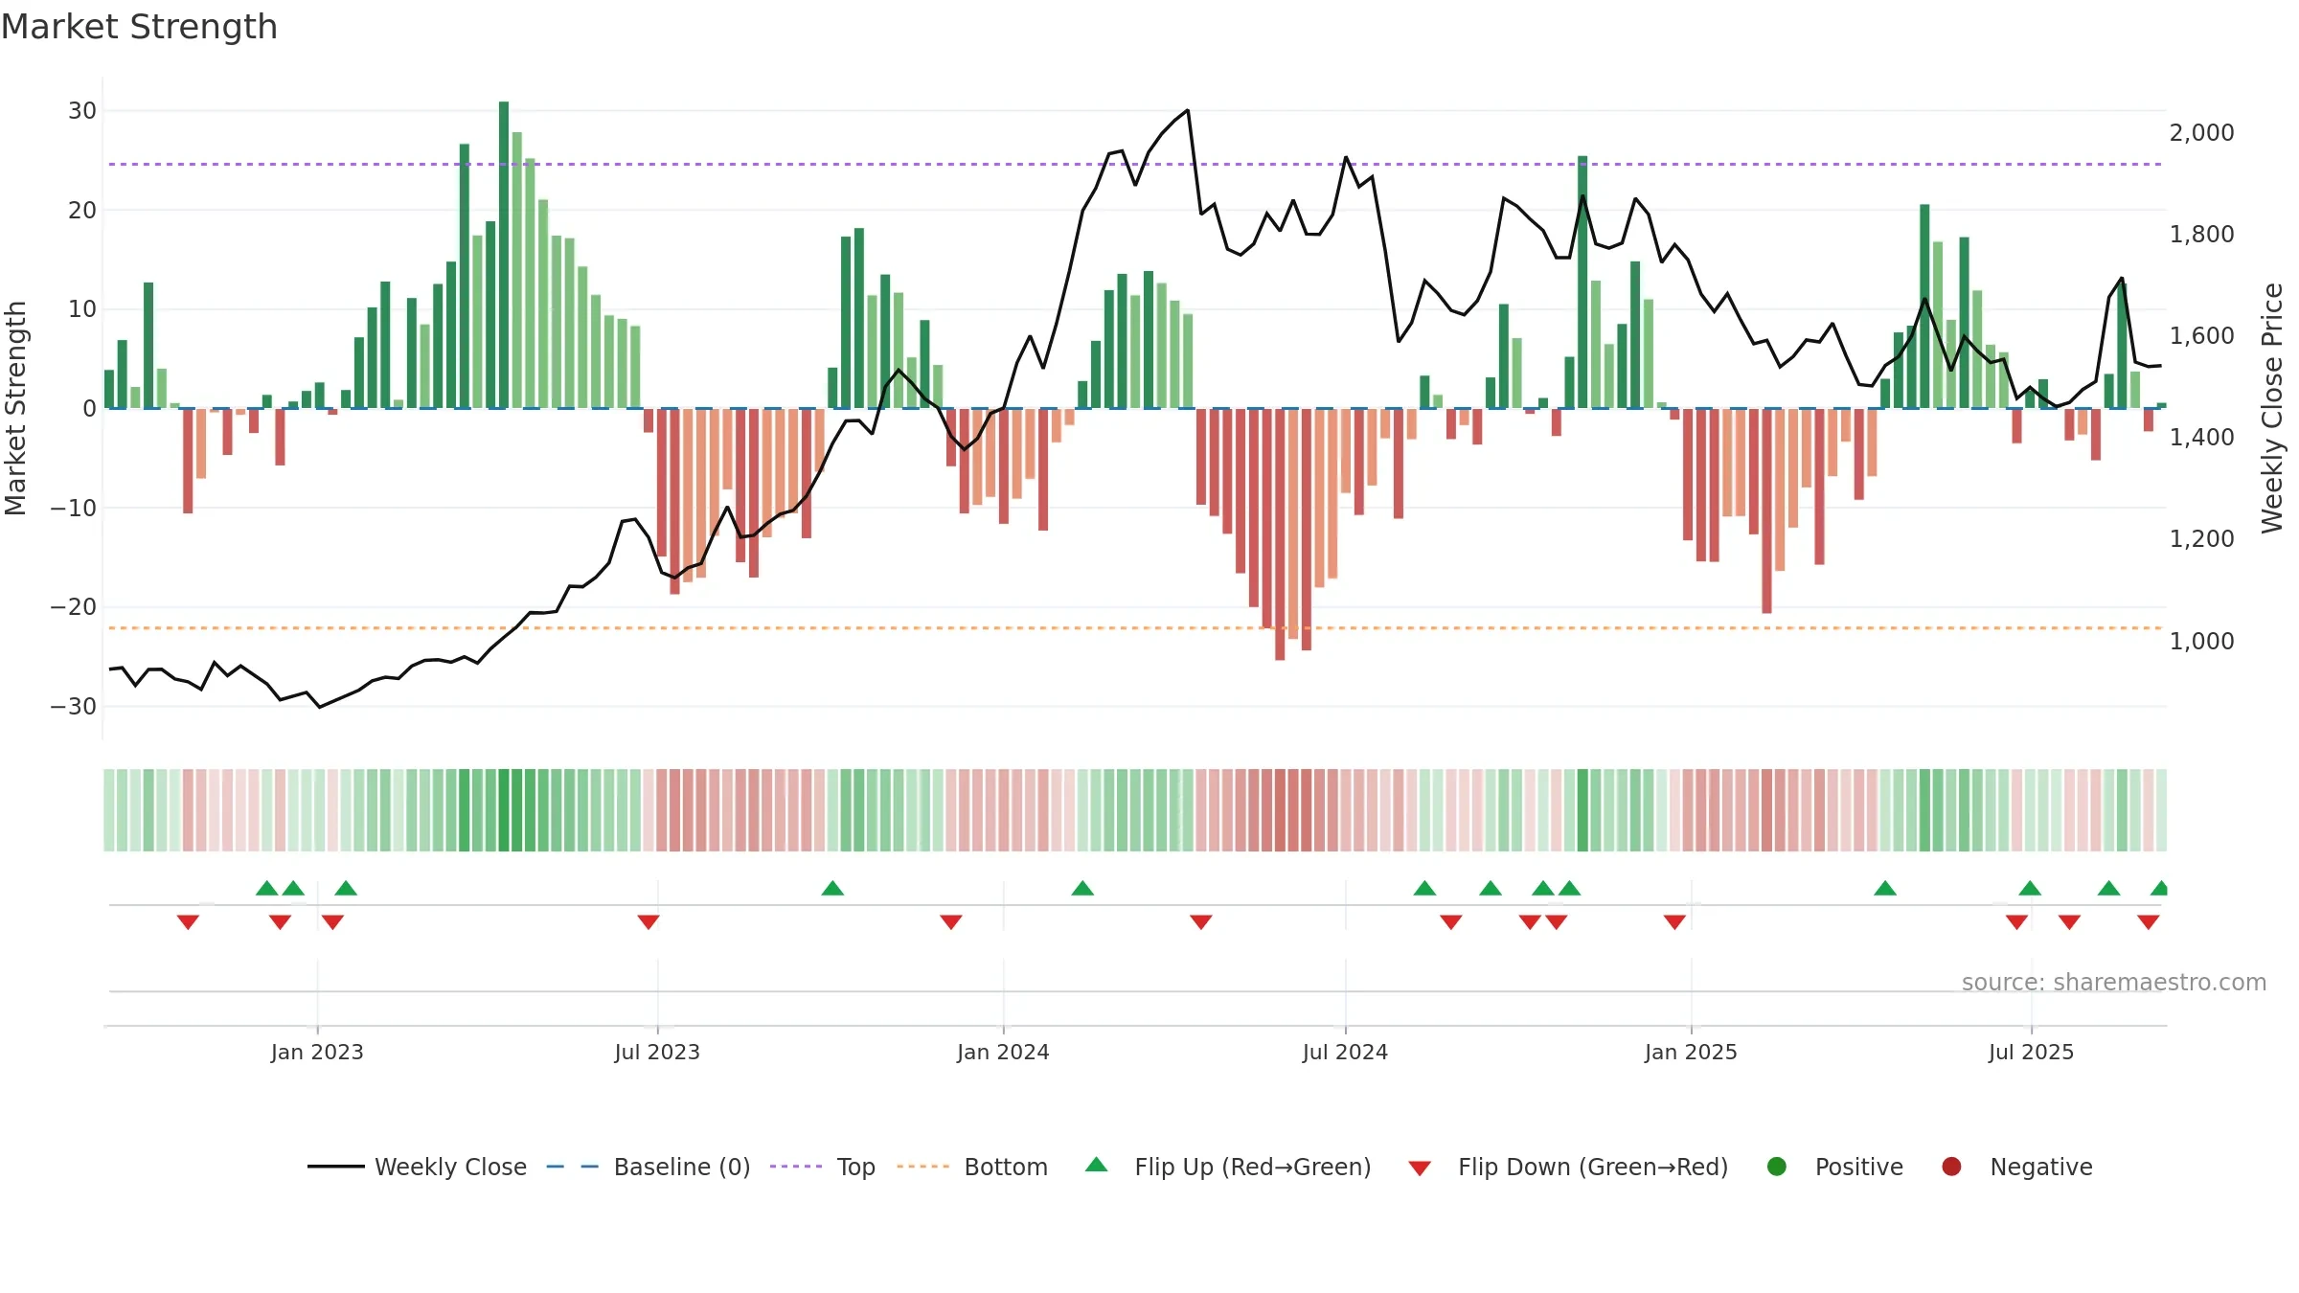Toggle the Top dotted line legend entry
The width and height of the screenshot is (2299, 1293).
(823, 1167)
